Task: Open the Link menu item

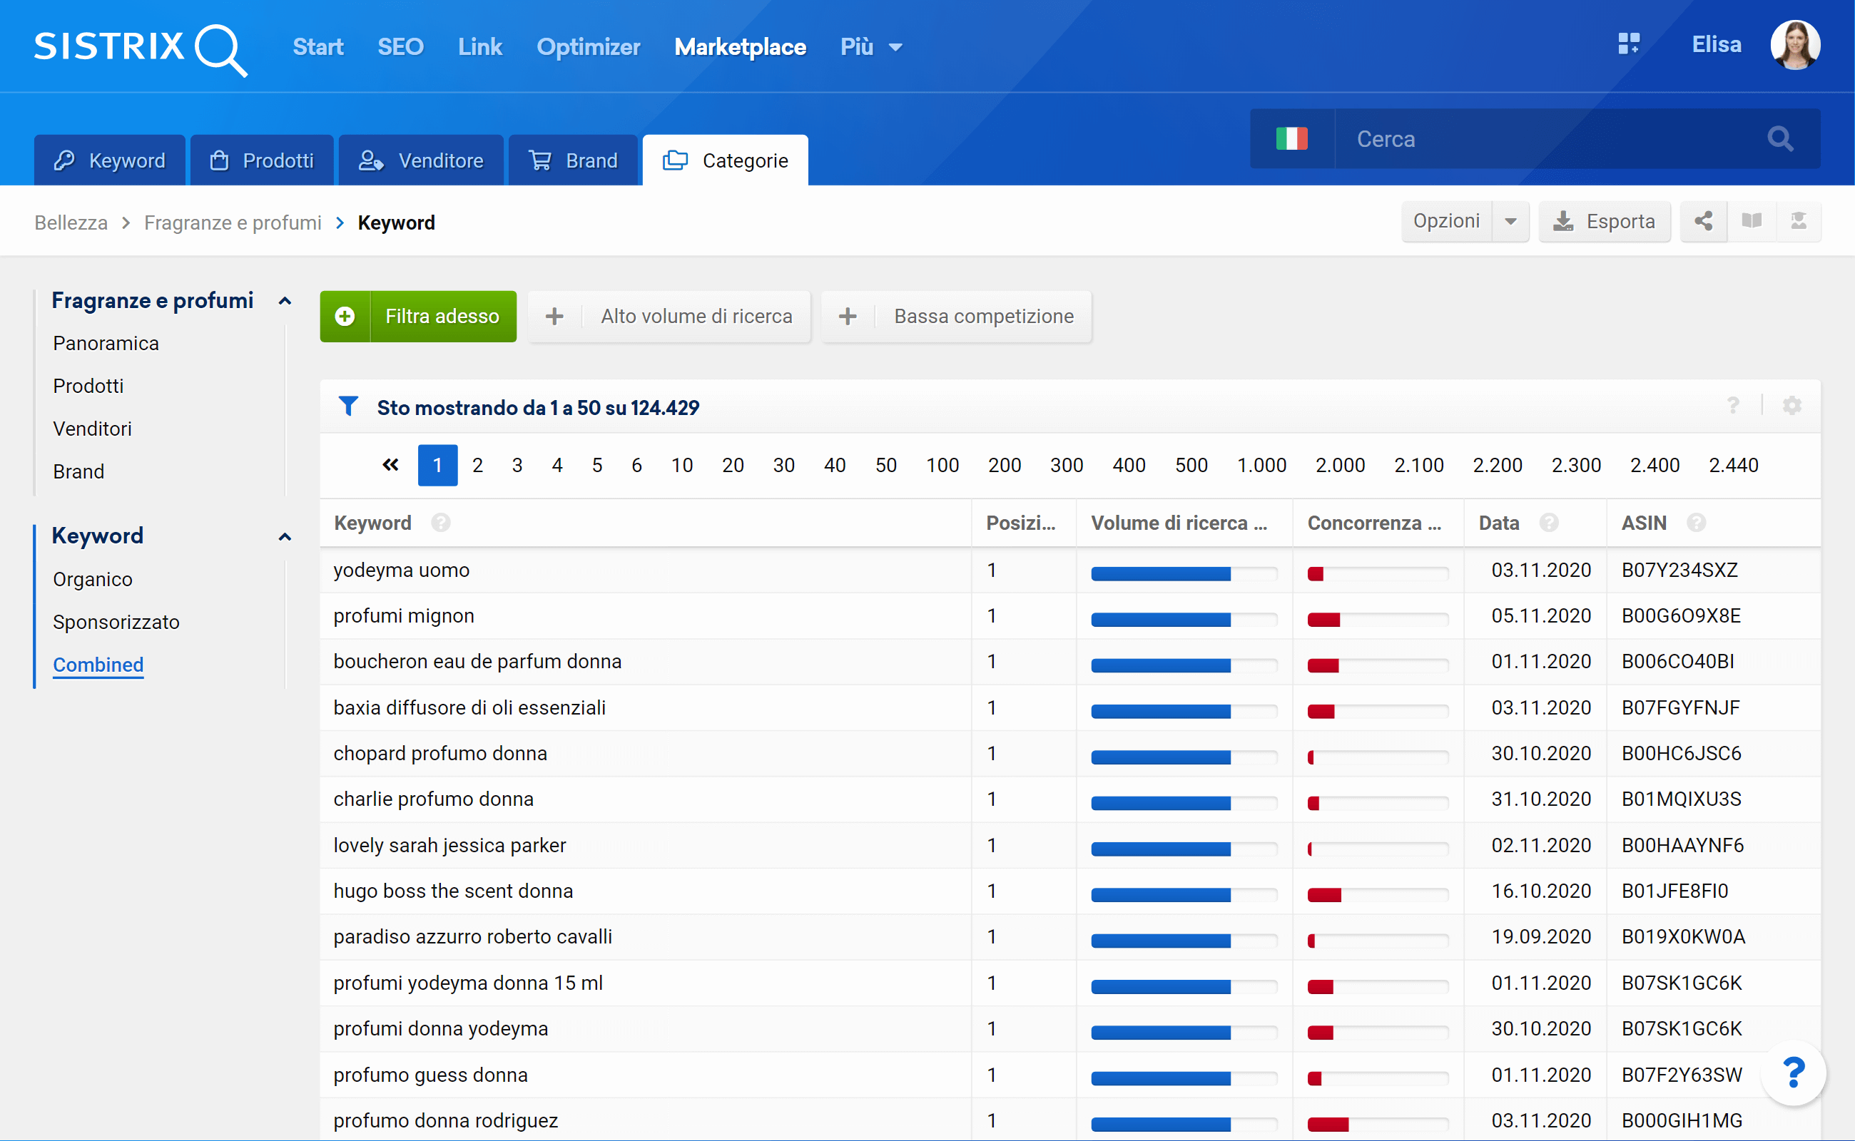Action: [479, 47]
